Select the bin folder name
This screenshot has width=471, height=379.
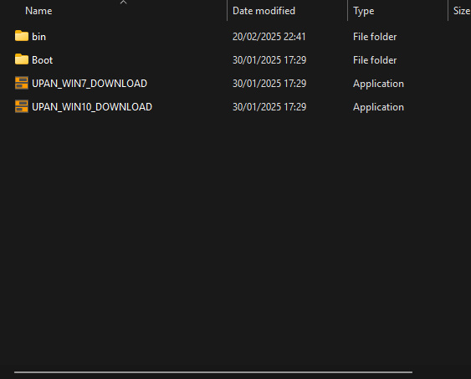coord(39,37)
